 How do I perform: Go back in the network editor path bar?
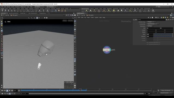[x=78, y=15]
